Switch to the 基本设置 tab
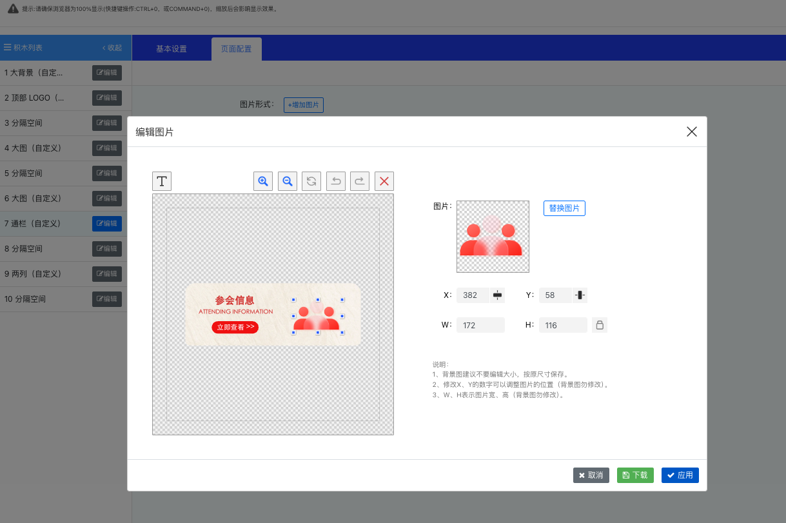 [172, 49]
